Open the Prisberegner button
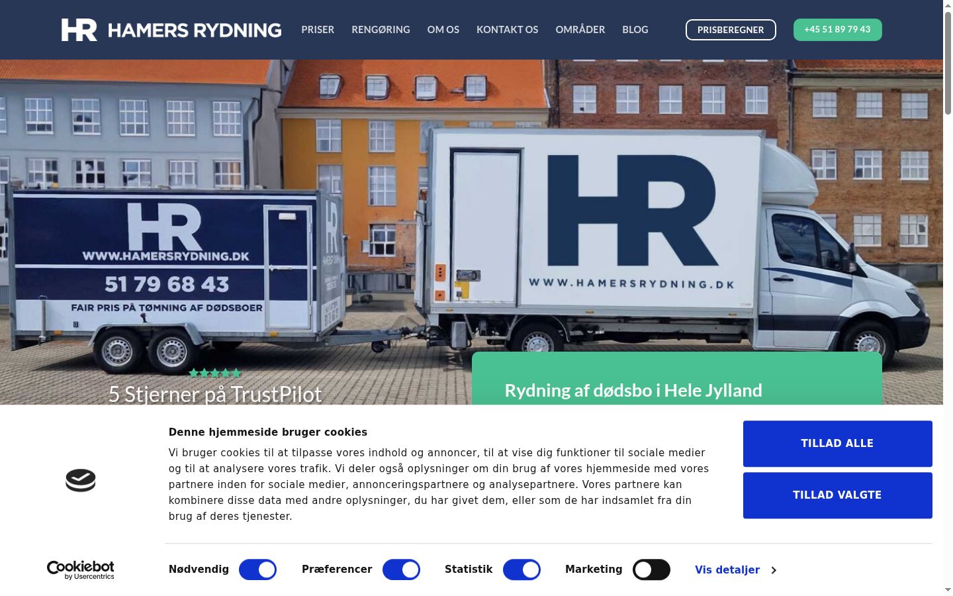Image resolution: width=953 pixels, height=596 pixels. pos(731,30)
